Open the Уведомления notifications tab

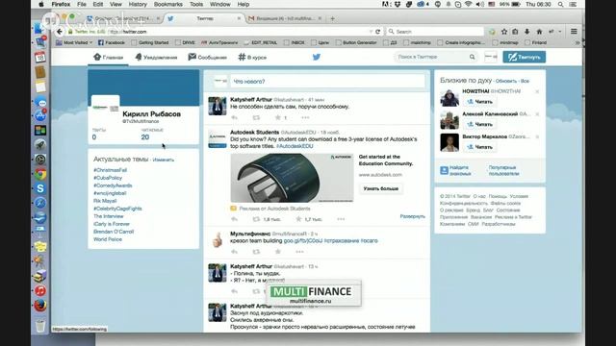tap(156, 58)
